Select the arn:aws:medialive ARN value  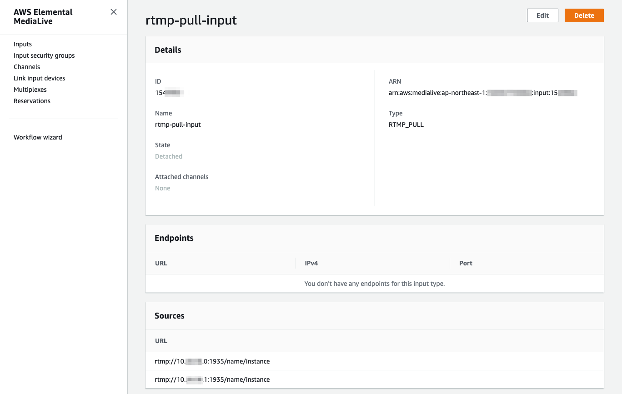click(483, 93)
